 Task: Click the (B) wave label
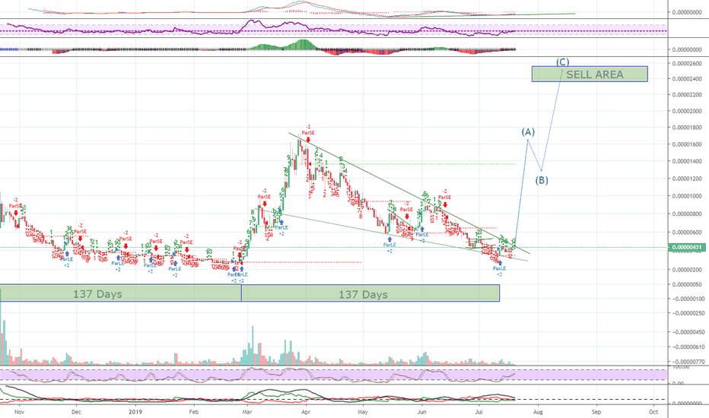pyautogui.click(x=542, y=180)
